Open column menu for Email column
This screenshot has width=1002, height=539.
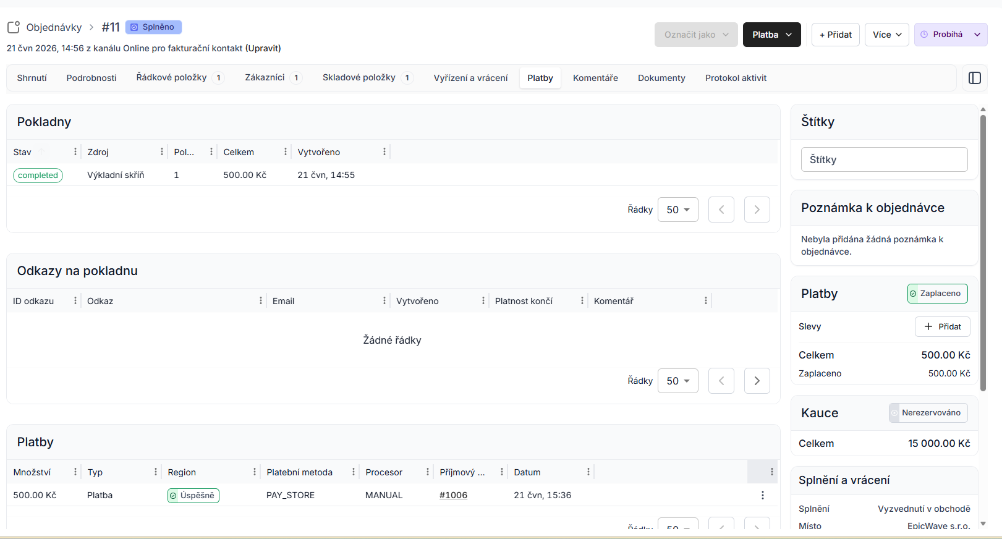384,300
